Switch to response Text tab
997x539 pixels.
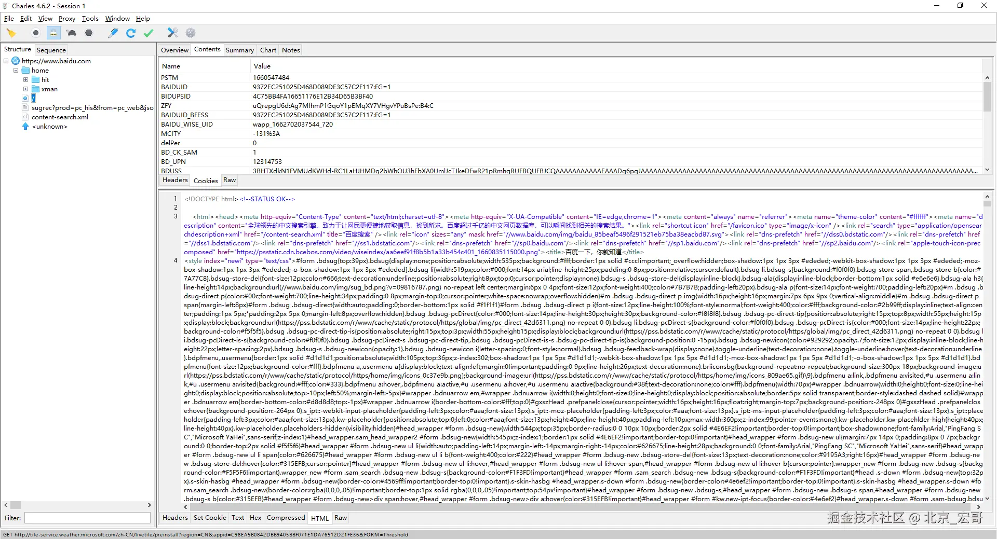point(238,518)
